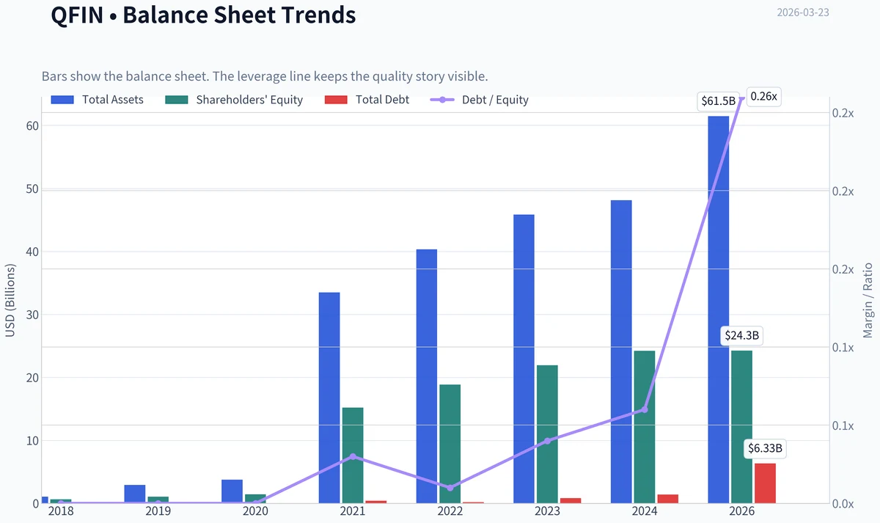Click the 2026 Total Debt red bar
880x523 pixels.
[x=765, y=483]
